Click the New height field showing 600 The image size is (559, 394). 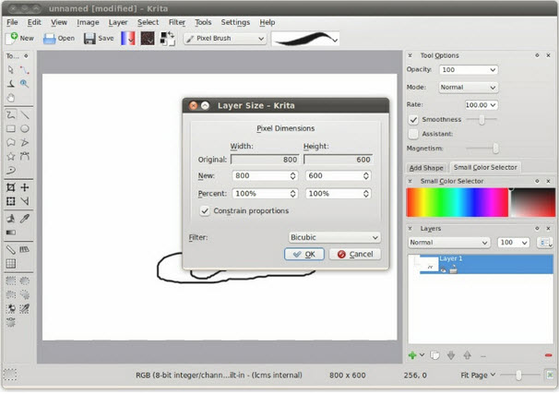[x=338, y=176]
